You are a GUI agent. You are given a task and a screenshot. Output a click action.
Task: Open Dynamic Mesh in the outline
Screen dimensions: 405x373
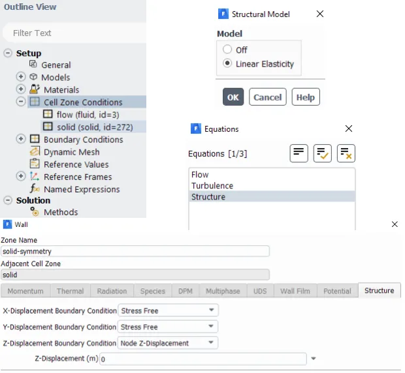[x=72, y=152]
